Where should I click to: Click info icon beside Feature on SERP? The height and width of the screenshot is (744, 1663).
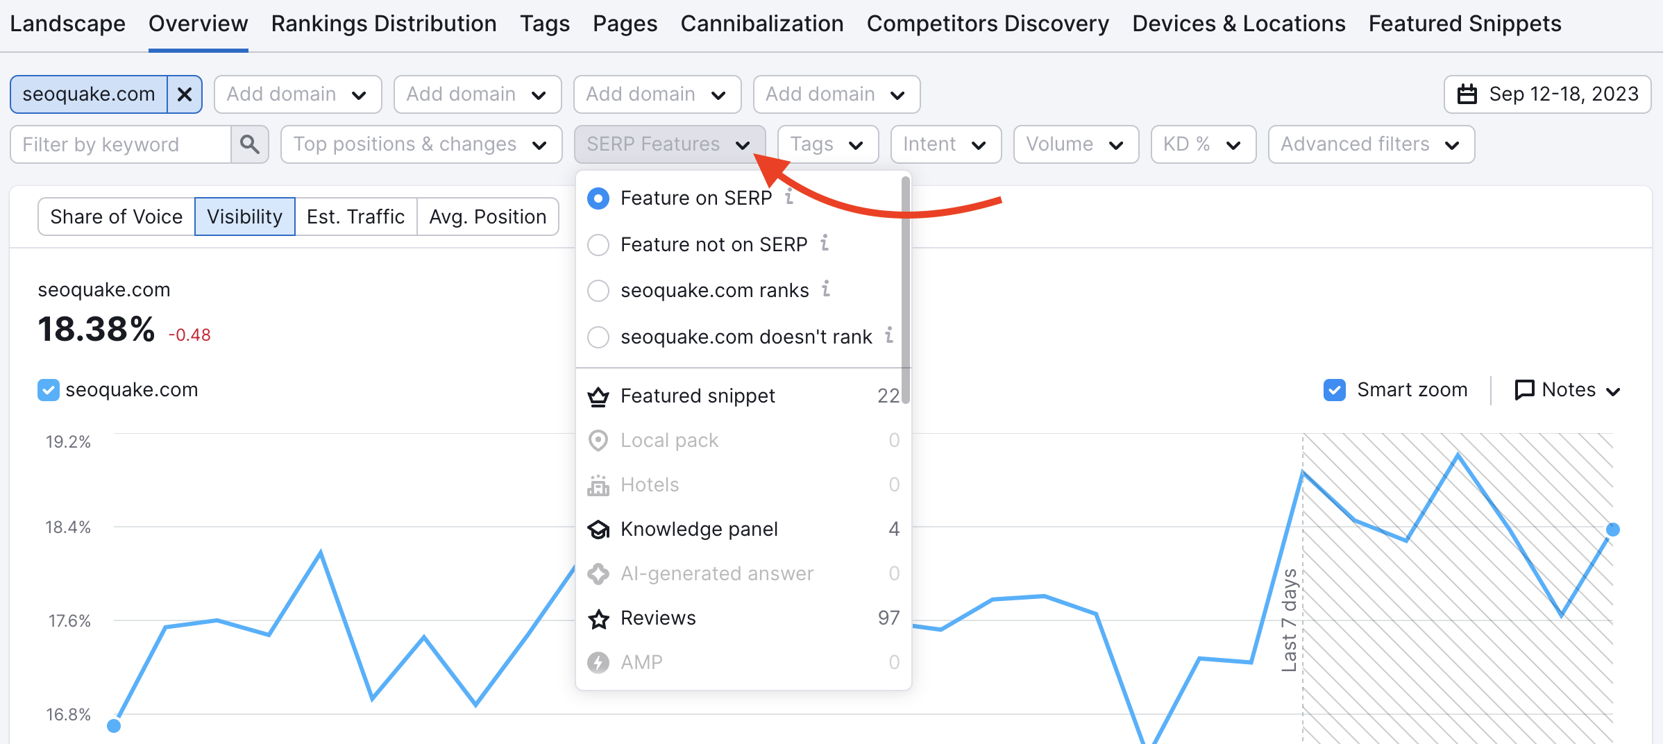pyautogui.click(x=789, y=197)
